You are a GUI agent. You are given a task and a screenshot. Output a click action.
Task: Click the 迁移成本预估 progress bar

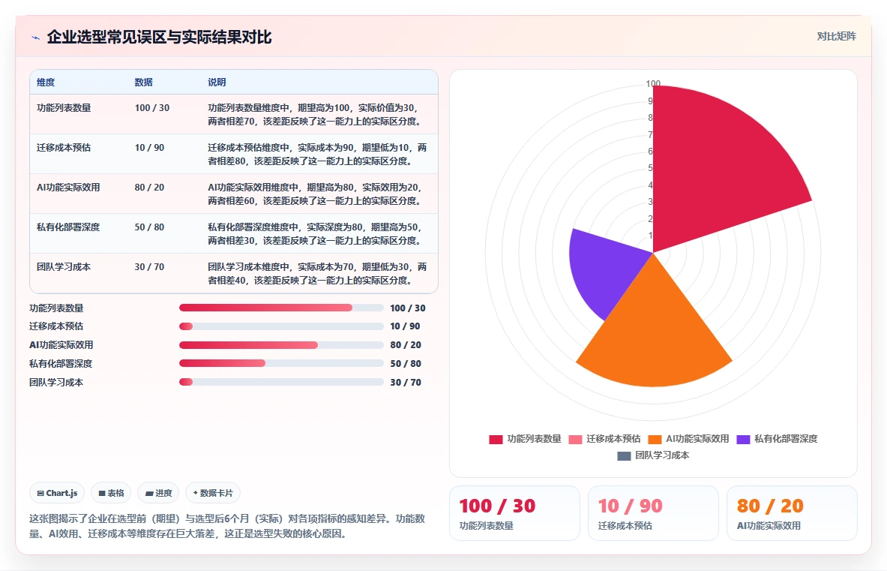click(x=281, y=326)
